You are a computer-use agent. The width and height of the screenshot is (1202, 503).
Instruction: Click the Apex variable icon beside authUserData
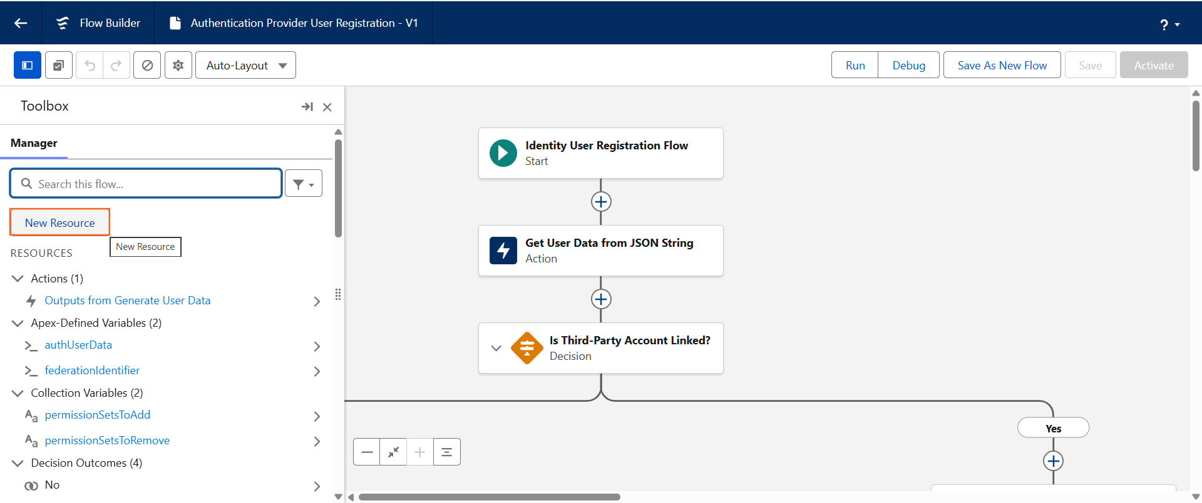click(31, 346)
